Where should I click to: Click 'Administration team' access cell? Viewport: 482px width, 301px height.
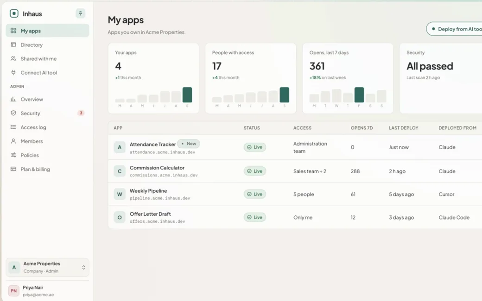click(x=310, y=147)
